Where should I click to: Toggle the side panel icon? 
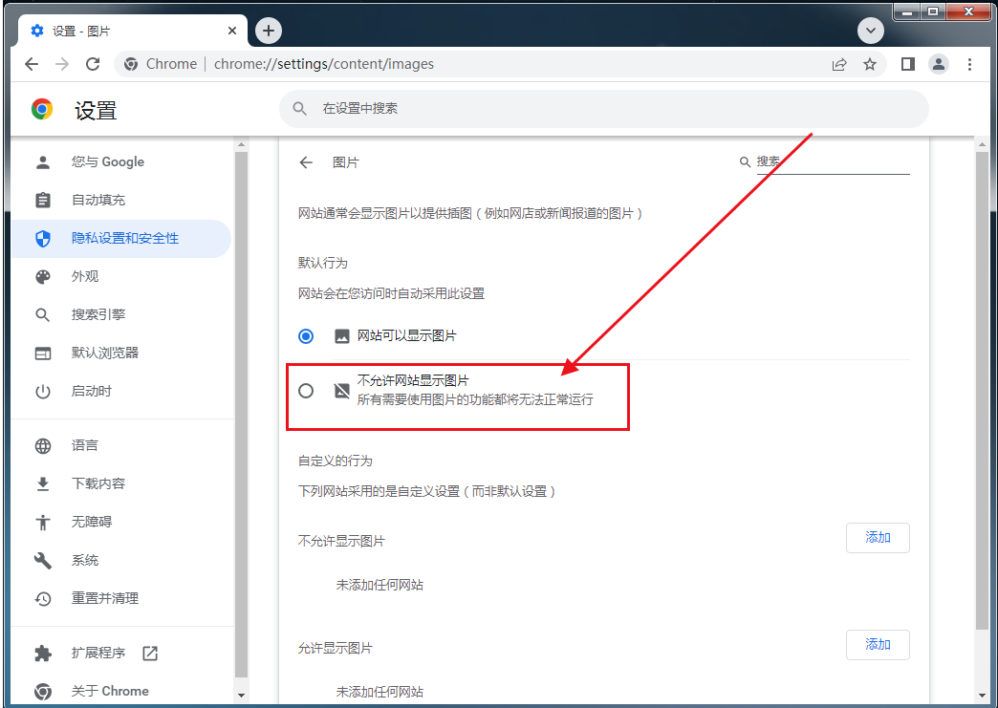(908, 64)
